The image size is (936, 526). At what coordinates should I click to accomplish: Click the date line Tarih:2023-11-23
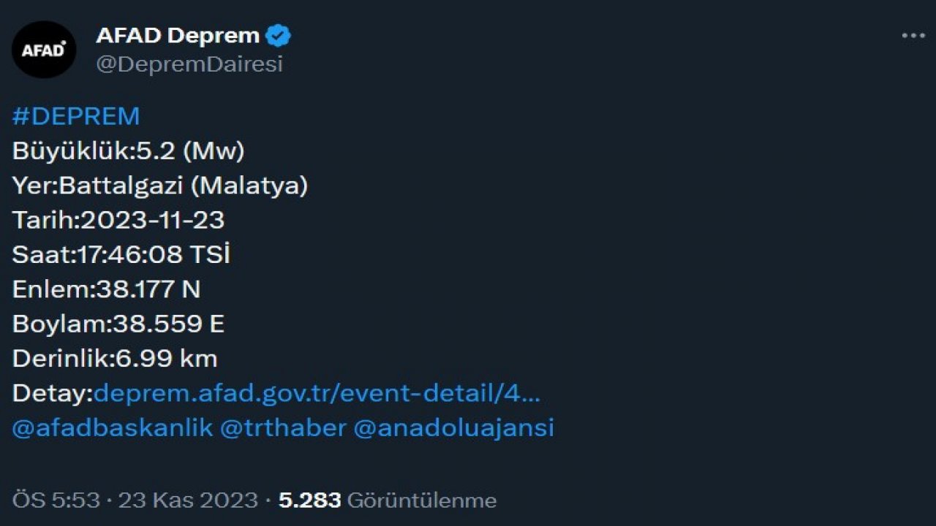[x=119, y=220]
